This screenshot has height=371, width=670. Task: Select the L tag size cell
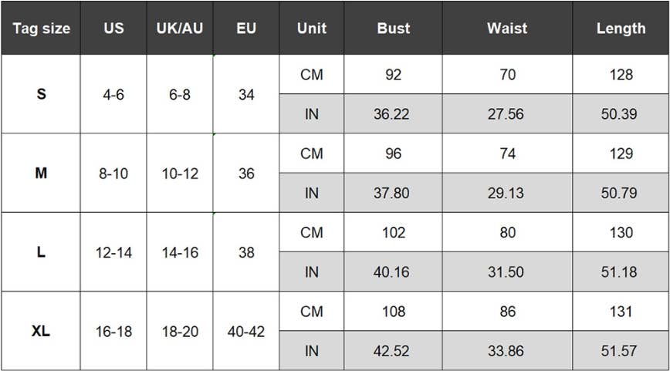click(41, 252)
